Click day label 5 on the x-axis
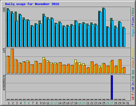Viewport: 136px width, 106px height. [x=25, y=103]
